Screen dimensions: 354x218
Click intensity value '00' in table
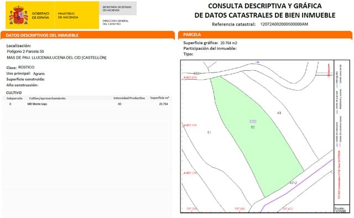pyautogui.click(x=119, y=104)
